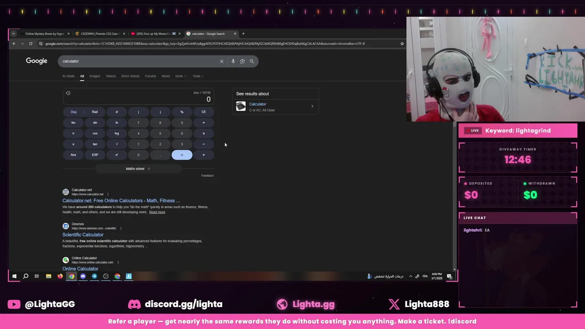Open Telegram from the taskbar
Screen dimensions: 585x329
tap(94, 276)
